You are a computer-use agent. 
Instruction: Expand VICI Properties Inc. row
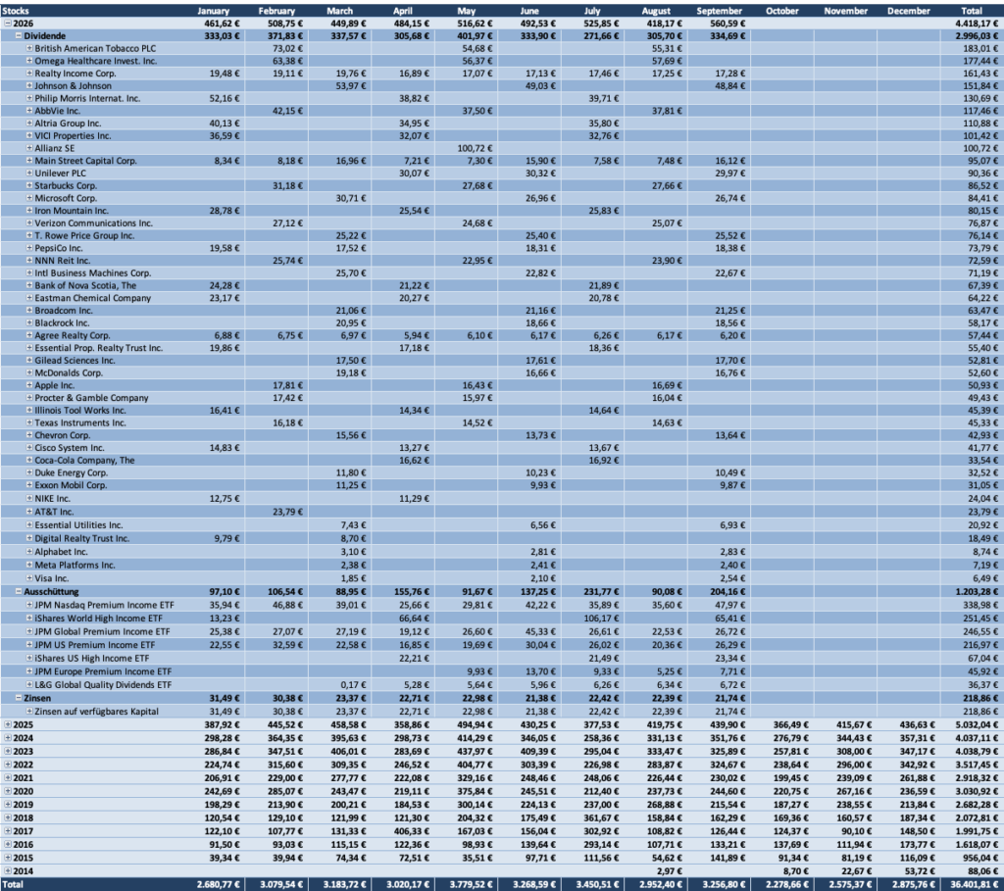pyautogui.click(x=29, y=135)
